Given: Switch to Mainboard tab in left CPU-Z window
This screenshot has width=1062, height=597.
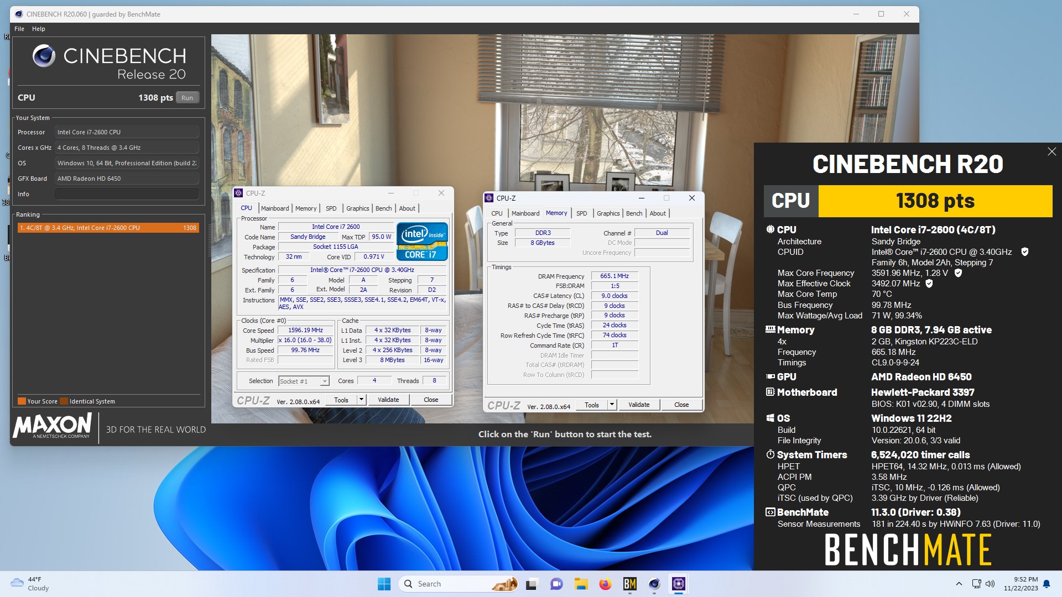Looking at the screenshot, I should click(275, 208).
